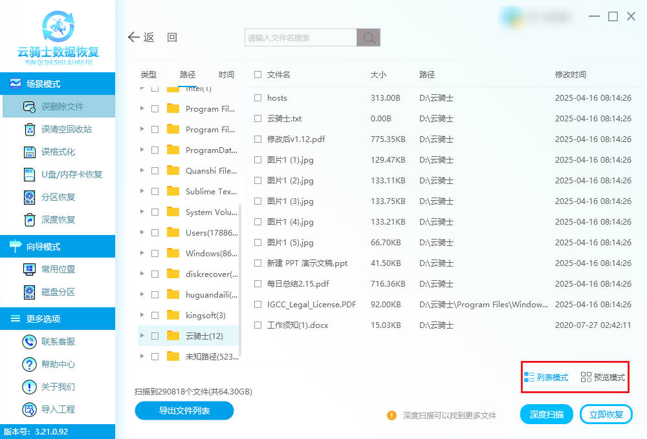
Task: Sort by the 修改时间 column header
Action: pyautogui.click(x=570, y=74)
